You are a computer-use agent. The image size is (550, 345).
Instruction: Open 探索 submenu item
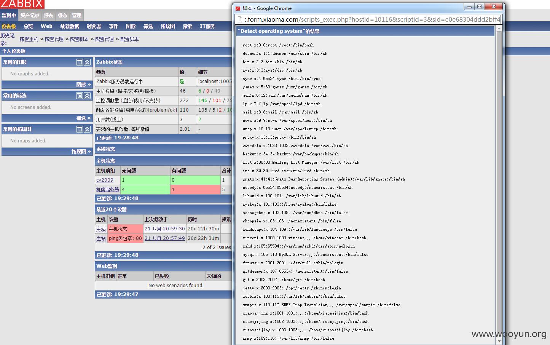pos(187,26)
